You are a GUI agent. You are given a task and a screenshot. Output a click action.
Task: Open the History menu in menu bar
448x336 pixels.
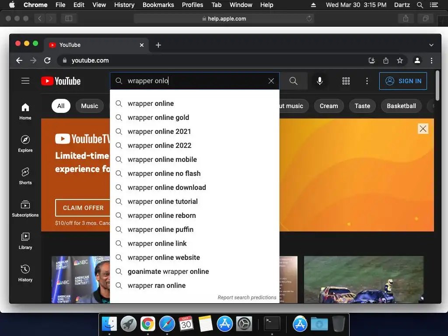(x=124, y=5)
